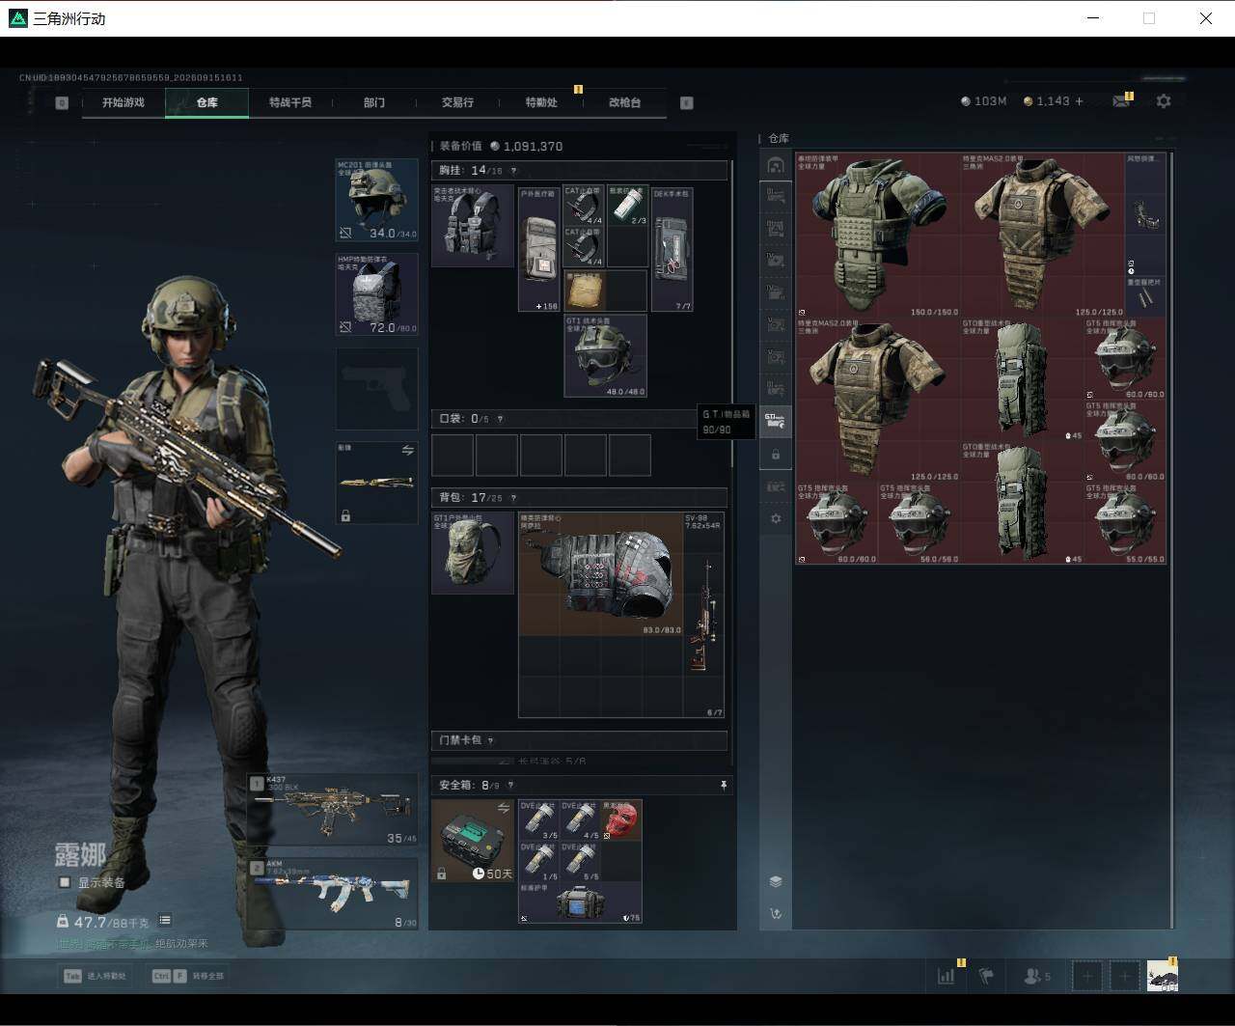Select the safe box with 50天 timer
Viewport: 1235px width, 1026px height.
click(473, 841)
